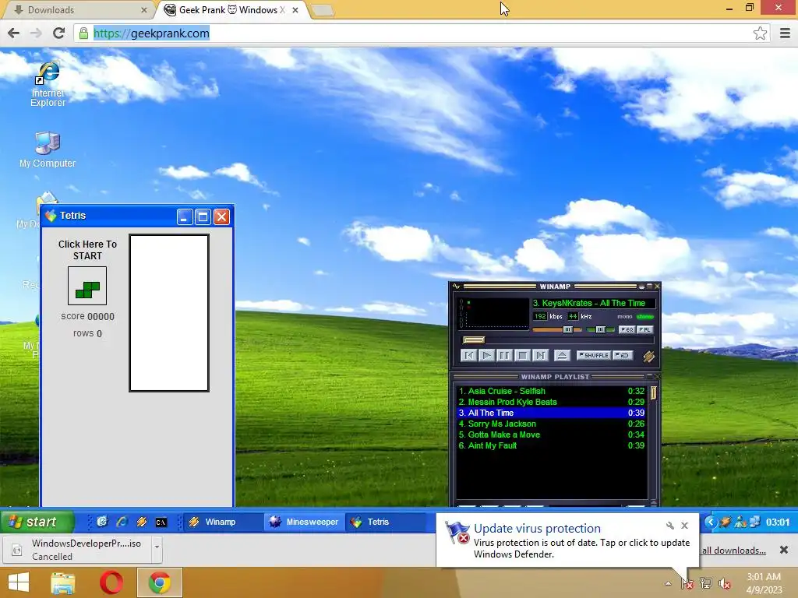Image resolution: width=798 pixels, height=598 pixels.
Task: Play the current Winamp track
Action: click(486, 355)
